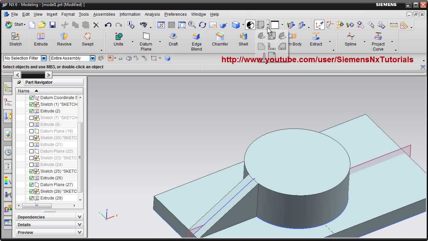The width and height of the screenshot is (428, 241).
Task: Open the Analysis menu
Action: [x=152, y=14]
